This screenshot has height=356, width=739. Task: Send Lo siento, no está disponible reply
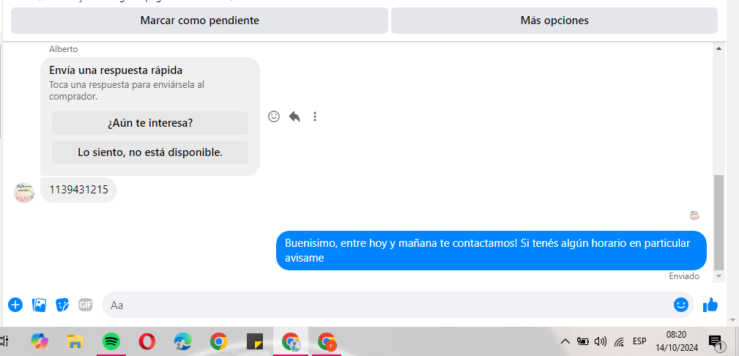pos(150,152)
